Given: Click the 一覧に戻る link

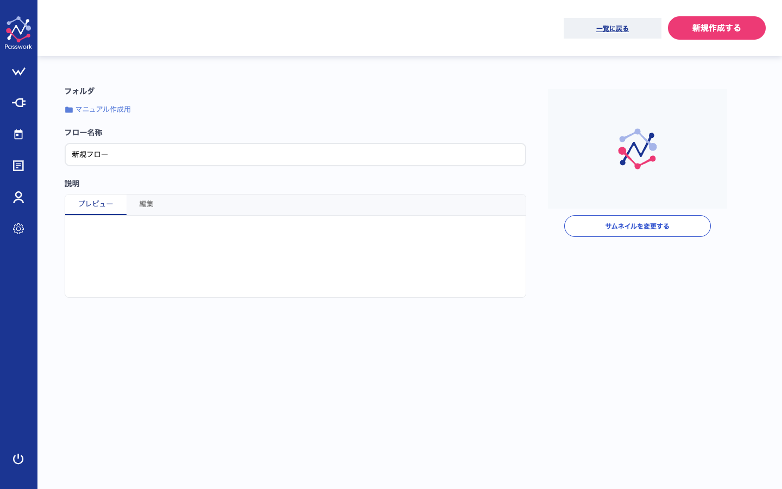Looking at the screenshot, I should tap(613, 28).
